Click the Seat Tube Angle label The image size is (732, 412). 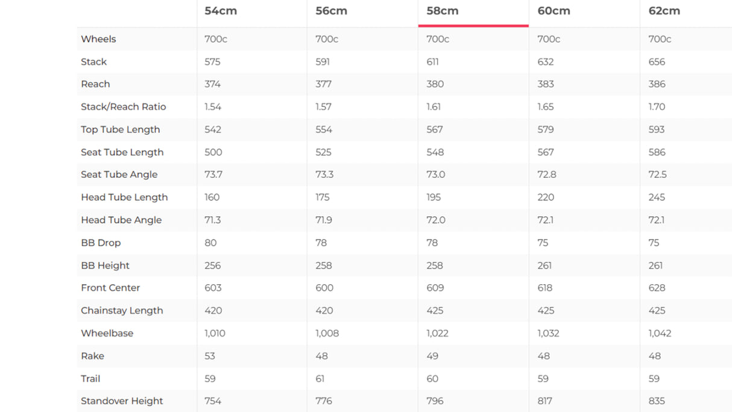pyautogui.click(x=119, y=175)
